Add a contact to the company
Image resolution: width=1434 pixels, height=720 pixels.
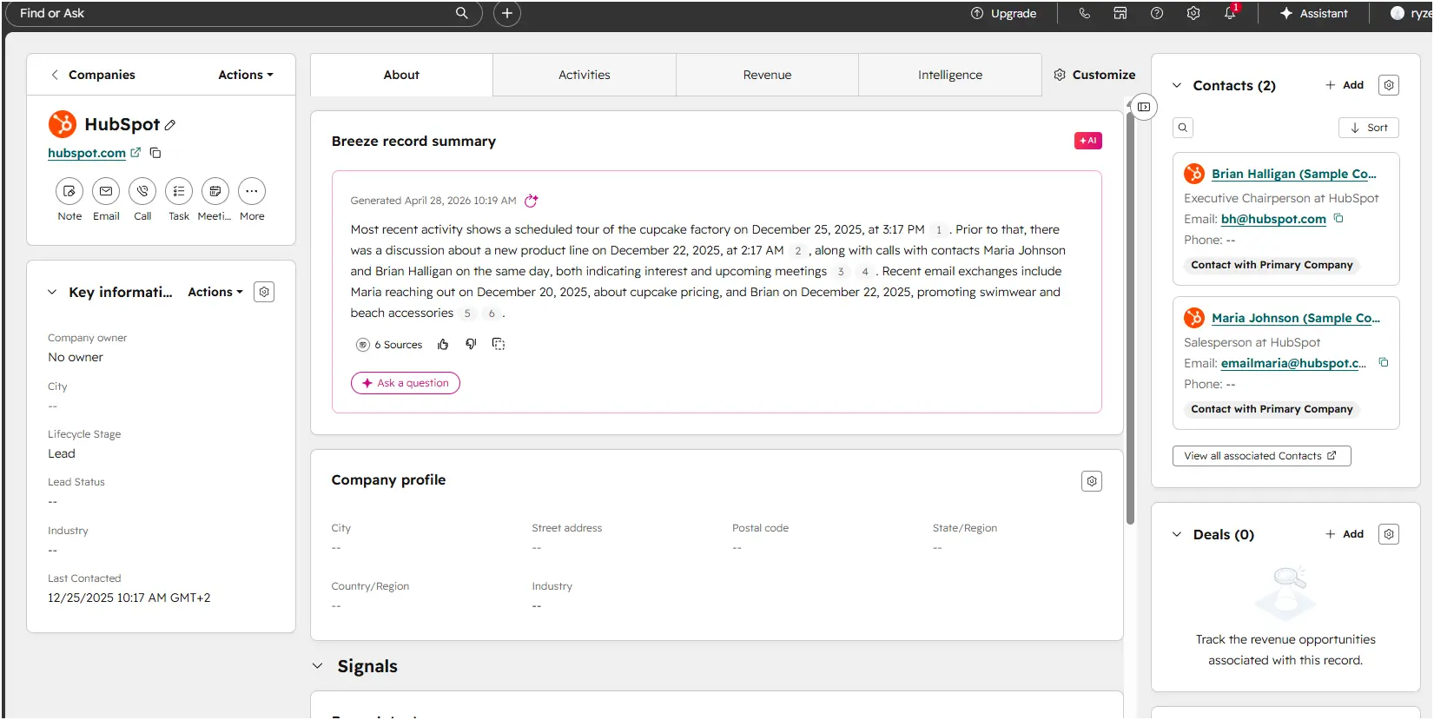(x=1345, y=85)
